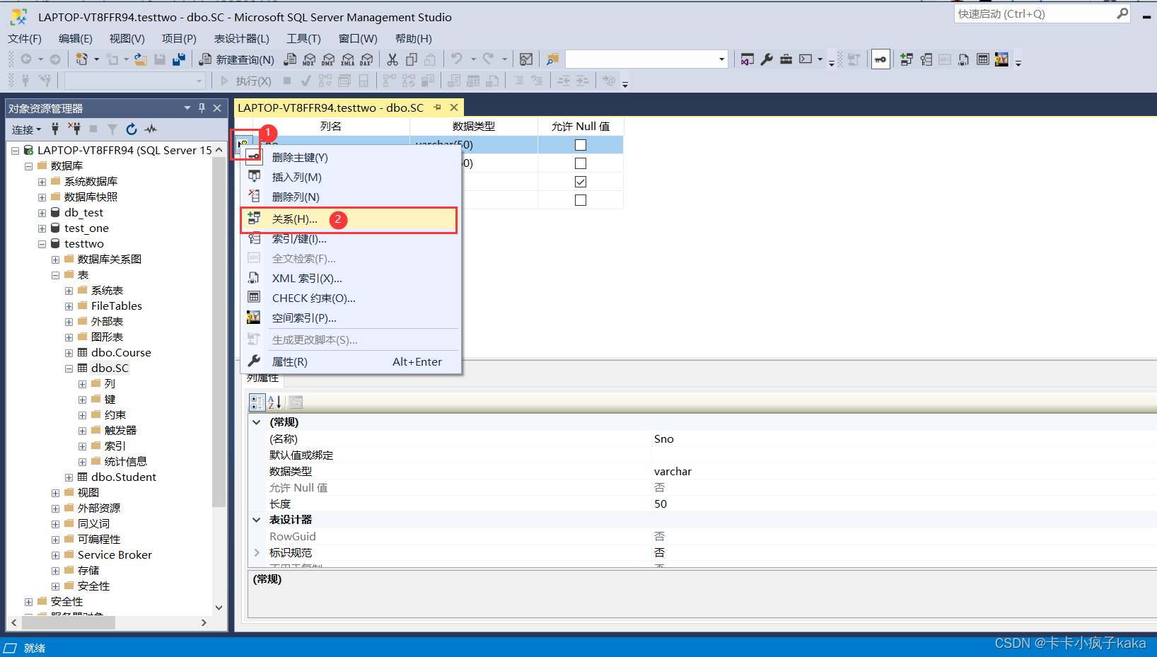Expand the 系统数据库 node

pos(42,182)
